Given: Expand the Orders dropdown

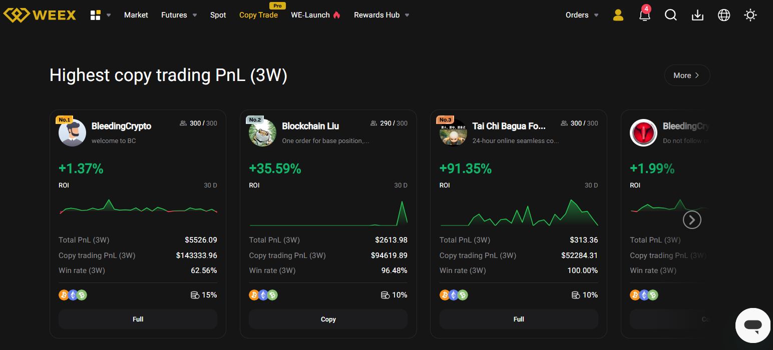Looking at the screenshot, I should pyautogui.click(x=582, y=15).
